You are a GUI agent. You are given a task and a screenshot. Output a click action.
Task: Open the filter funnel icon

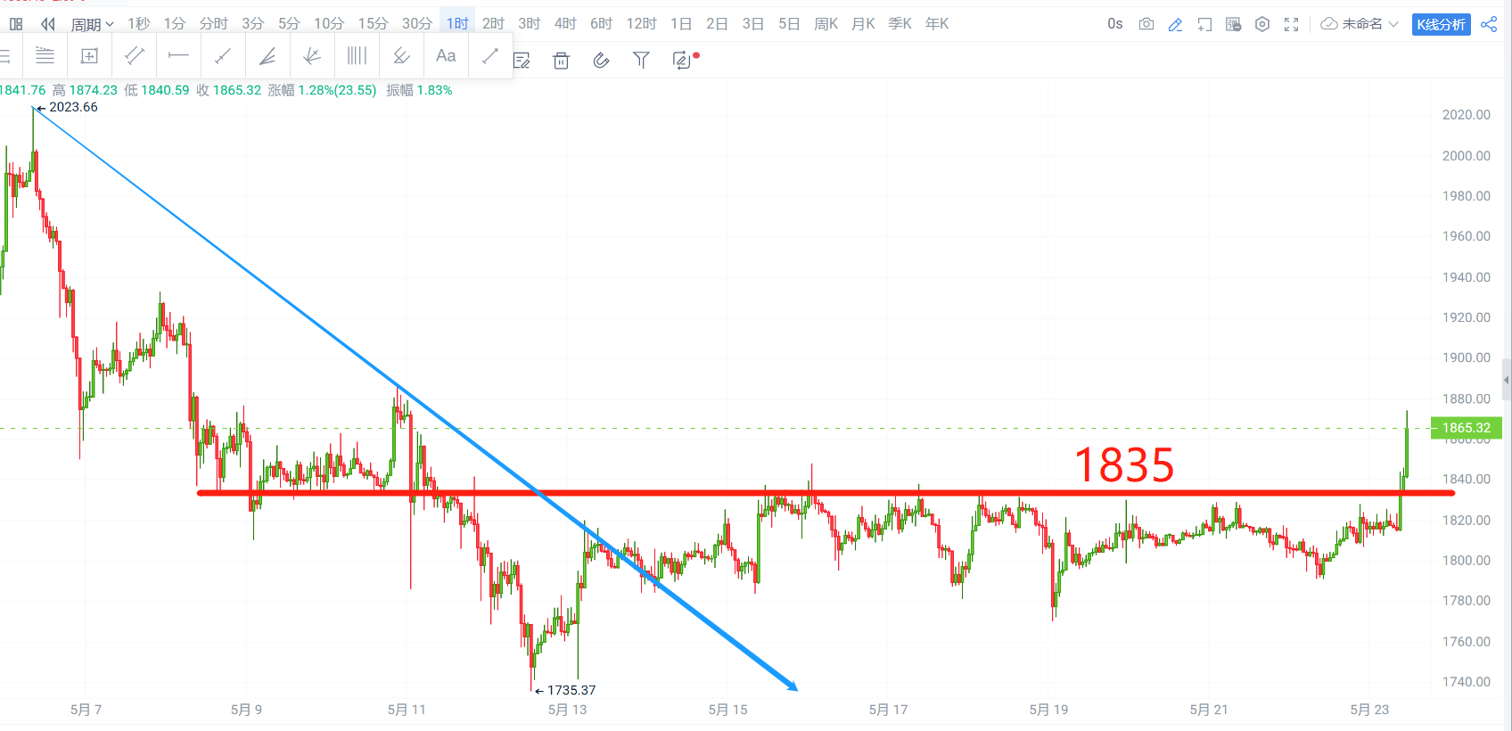(x=641, y=60)
